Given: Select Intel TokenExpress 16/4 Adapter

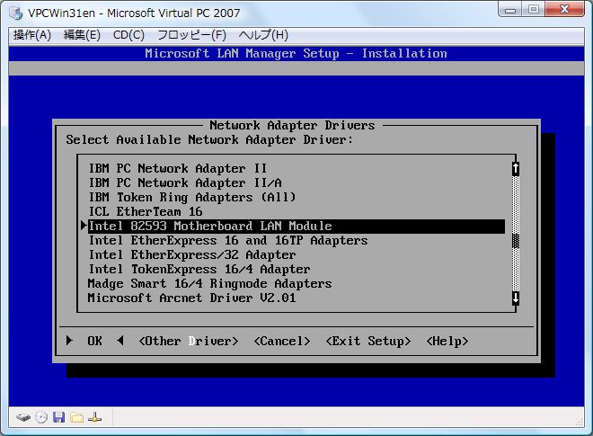Looking at the screenshot, I should 296,269.
